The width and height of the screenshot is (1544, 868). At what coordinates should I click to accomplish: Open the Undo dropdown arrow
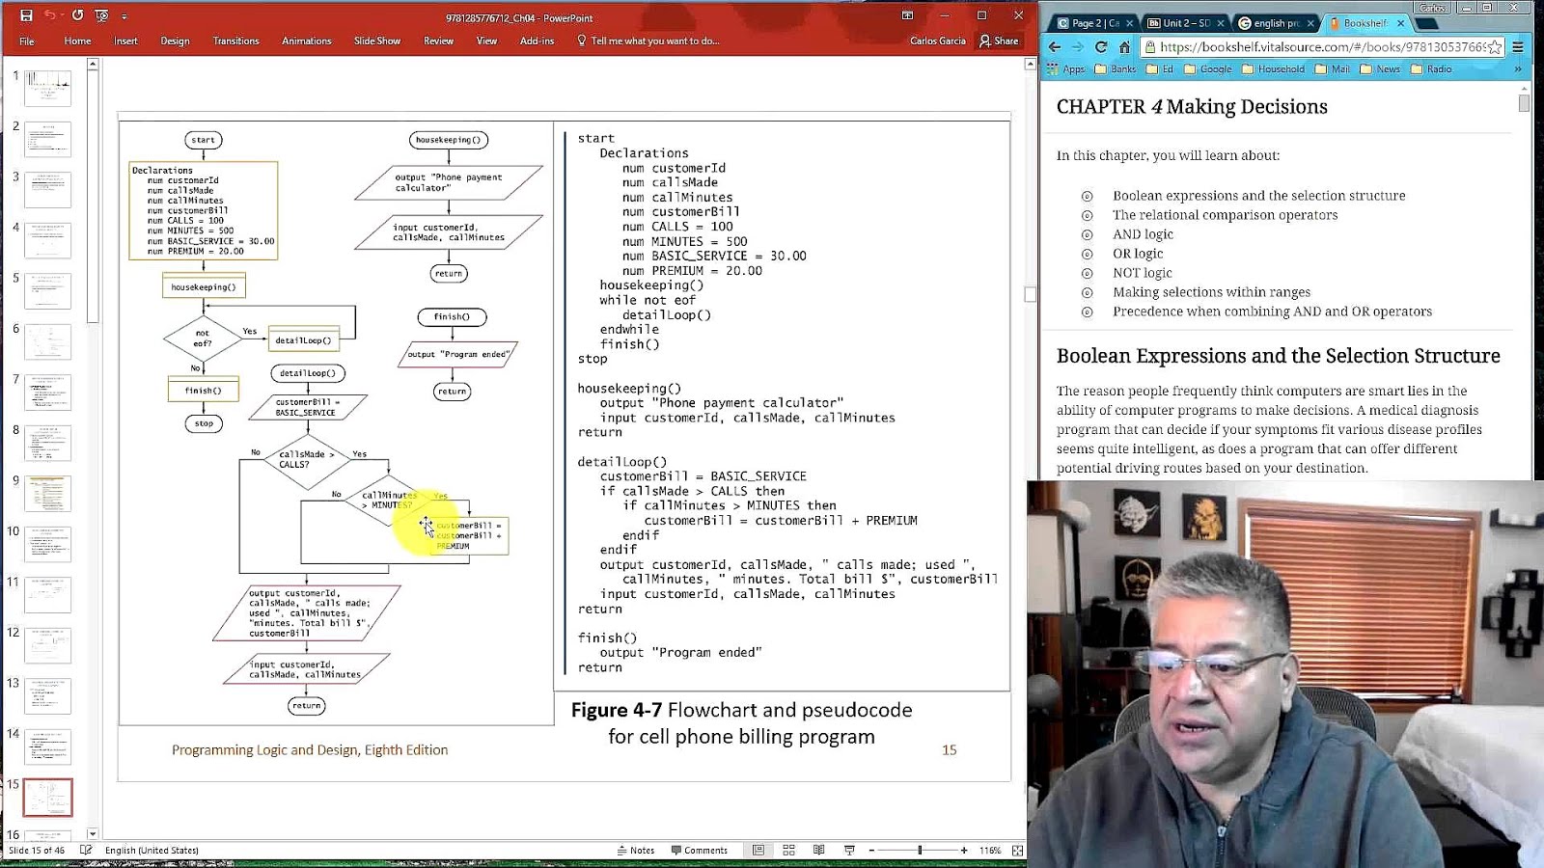point(61,14)
